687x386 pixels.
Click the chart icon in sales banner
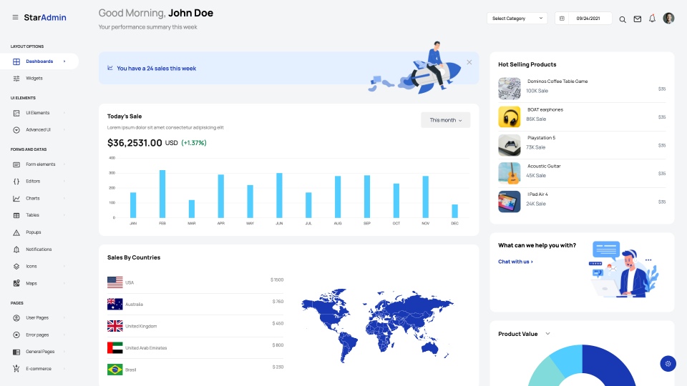pos(110,68)
